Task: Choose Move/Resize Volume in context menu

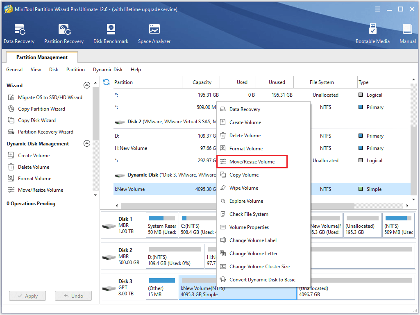Action: (x=252, y=162)
